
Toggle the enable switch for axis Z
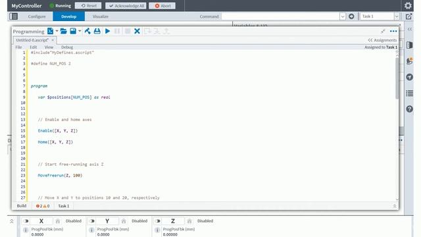158,221
